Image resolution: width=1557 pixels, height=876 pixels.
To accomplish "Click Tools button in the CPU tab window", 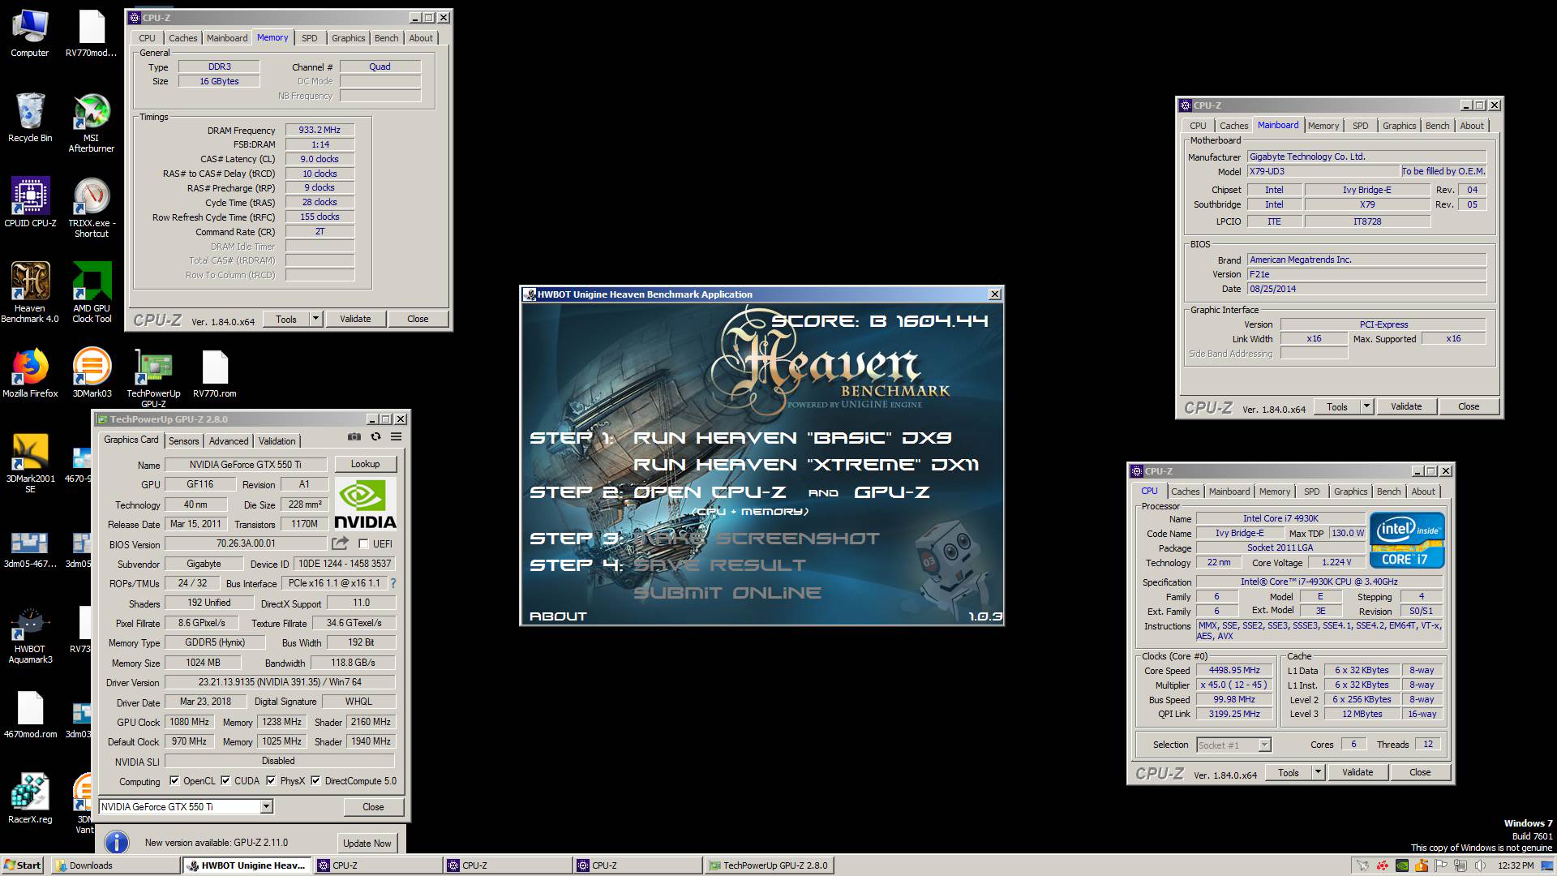I will point(1288,772).
